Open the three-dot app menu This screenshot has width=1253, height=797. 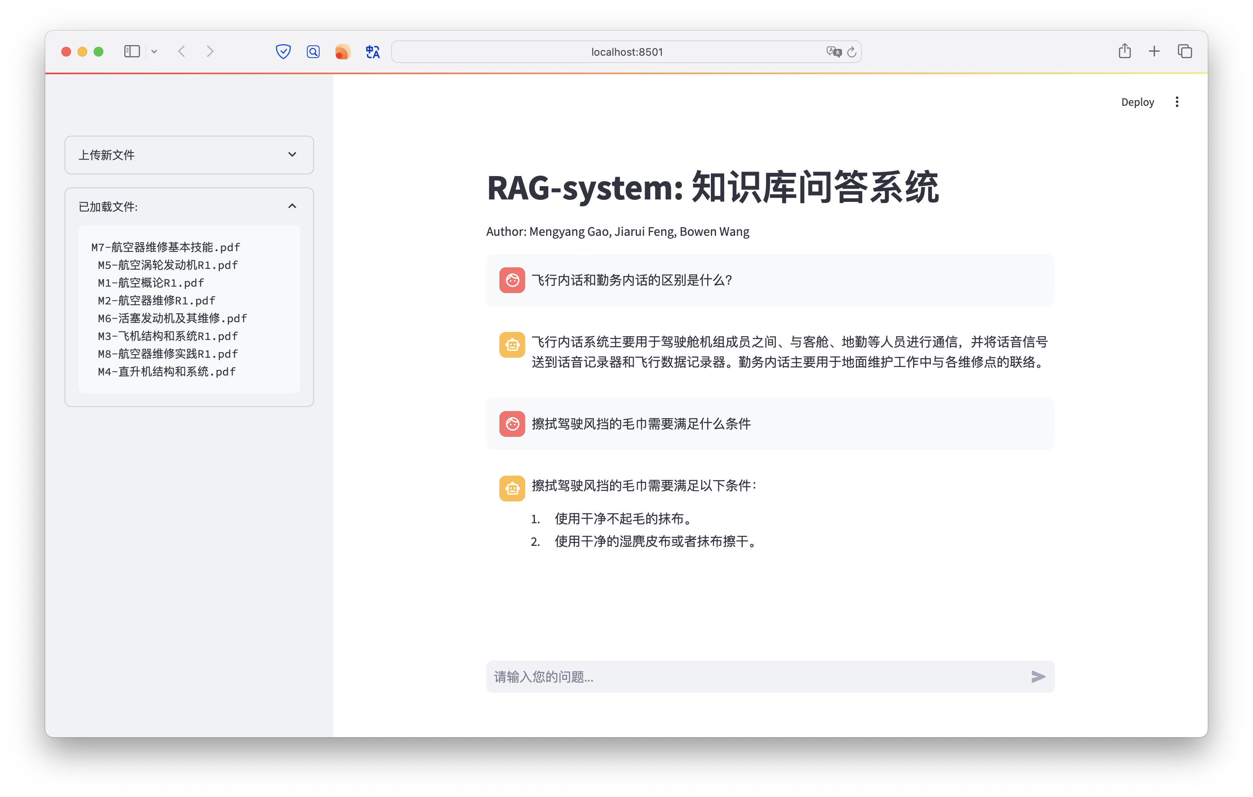coord(1177,102)
